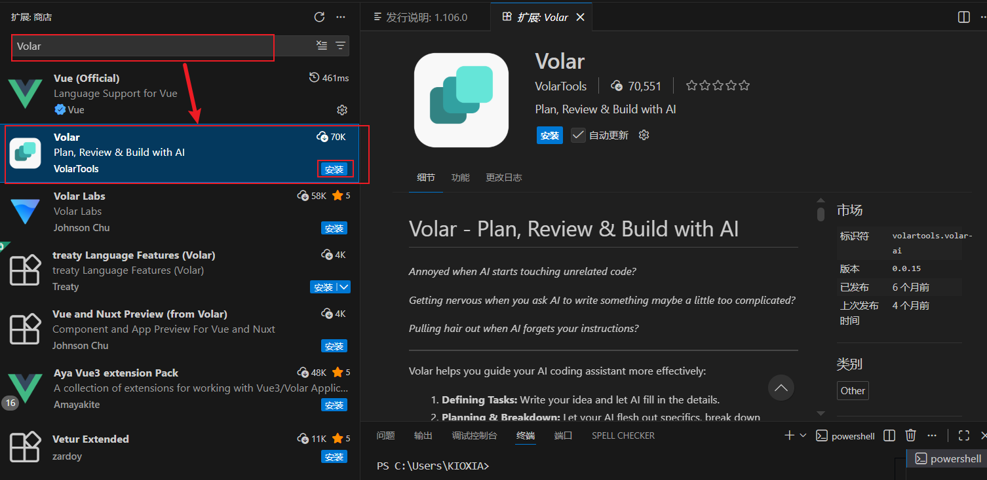Screen dimensions: 987x480
Task: Select treaty Language Features (Volar) row
Action: click(180, 271)
